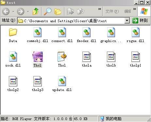Open the Back history dropdown arrow
The image size is (151, 122).
click(x=13, y=11)
